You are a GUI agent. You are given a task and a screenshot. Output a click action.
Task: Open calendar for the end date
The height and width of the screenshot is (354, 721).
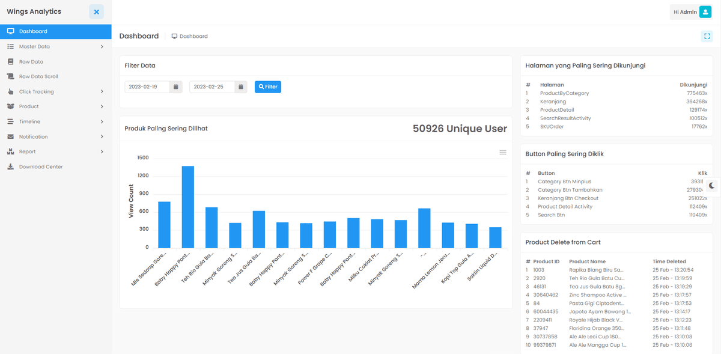(x=241, y=87)
